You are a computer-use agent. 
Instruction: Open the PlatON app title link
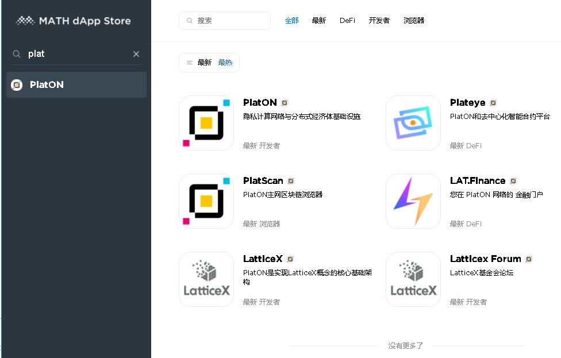pyautogui.click(x=260, y=103)
